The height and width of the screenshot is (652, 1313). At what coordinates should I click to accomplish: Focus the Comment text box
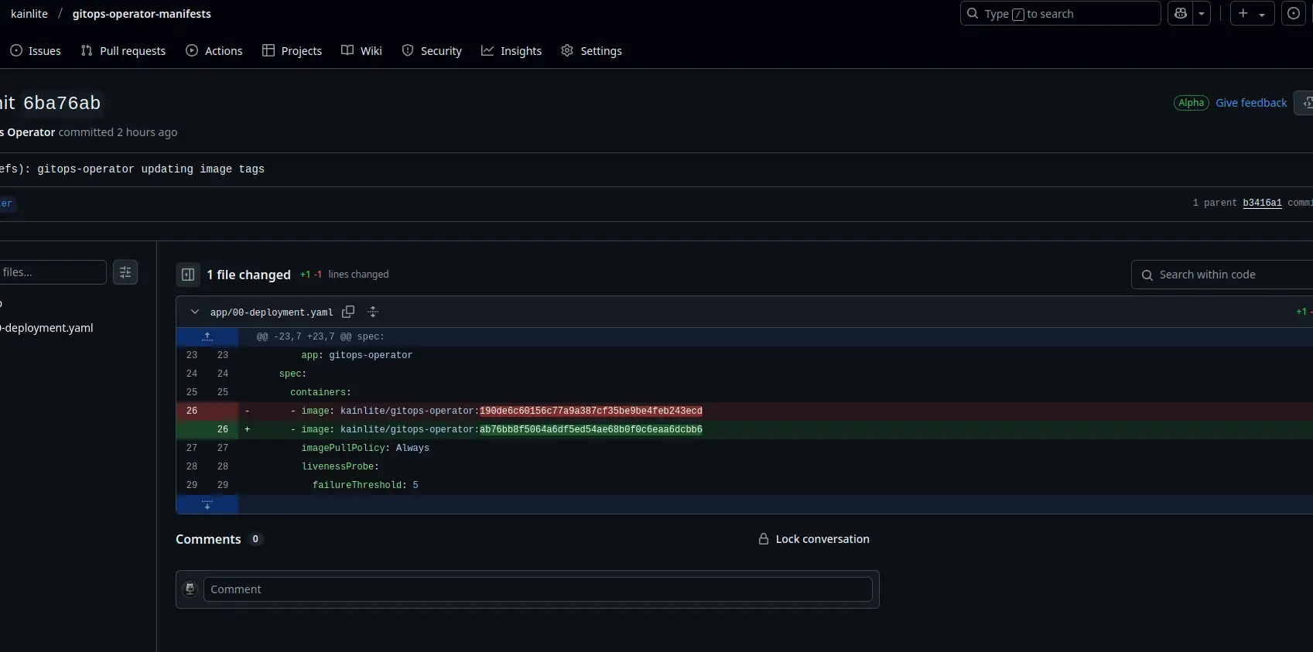tap(538, 589)
